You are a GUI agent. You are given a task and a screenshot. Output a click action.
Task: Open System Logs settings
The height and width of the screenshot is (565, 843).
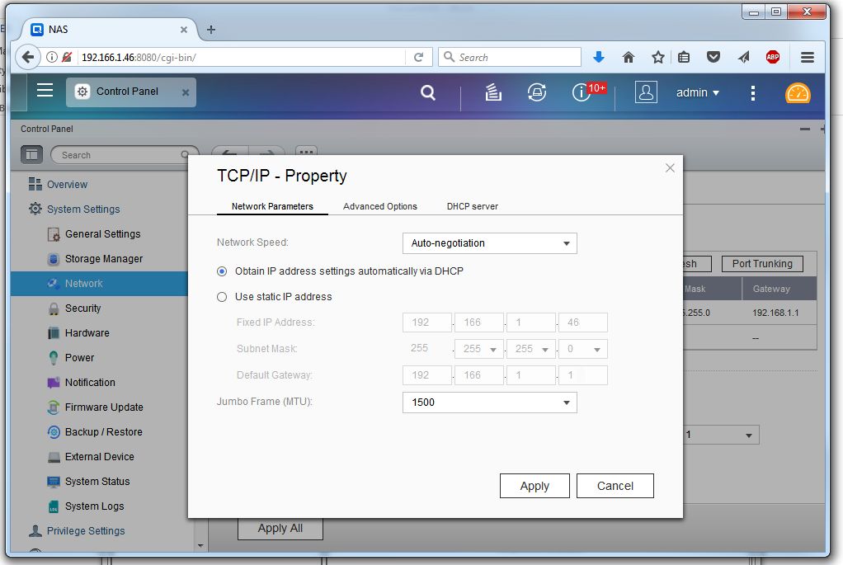(98, 506)
